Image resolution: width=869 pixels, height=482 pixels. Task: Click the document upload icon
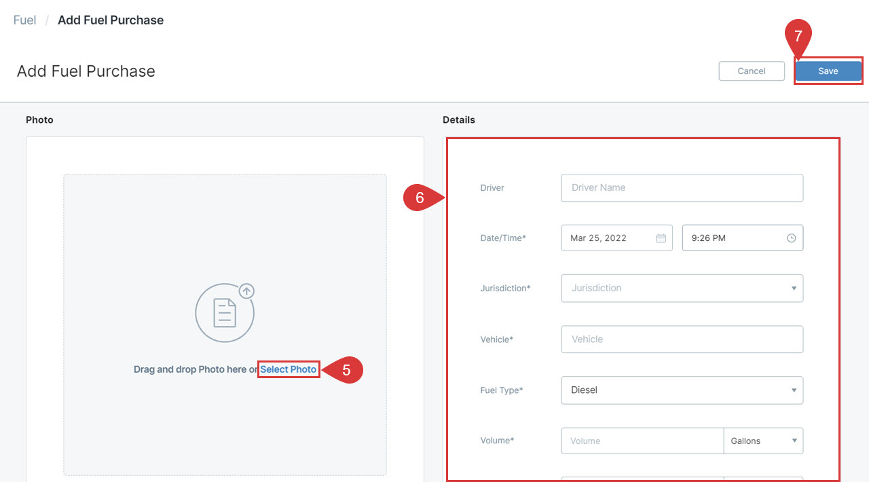coord(225,313)
